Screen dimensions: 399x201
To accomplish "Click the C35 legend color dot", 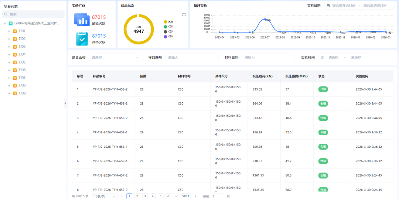I will [166, 32].
